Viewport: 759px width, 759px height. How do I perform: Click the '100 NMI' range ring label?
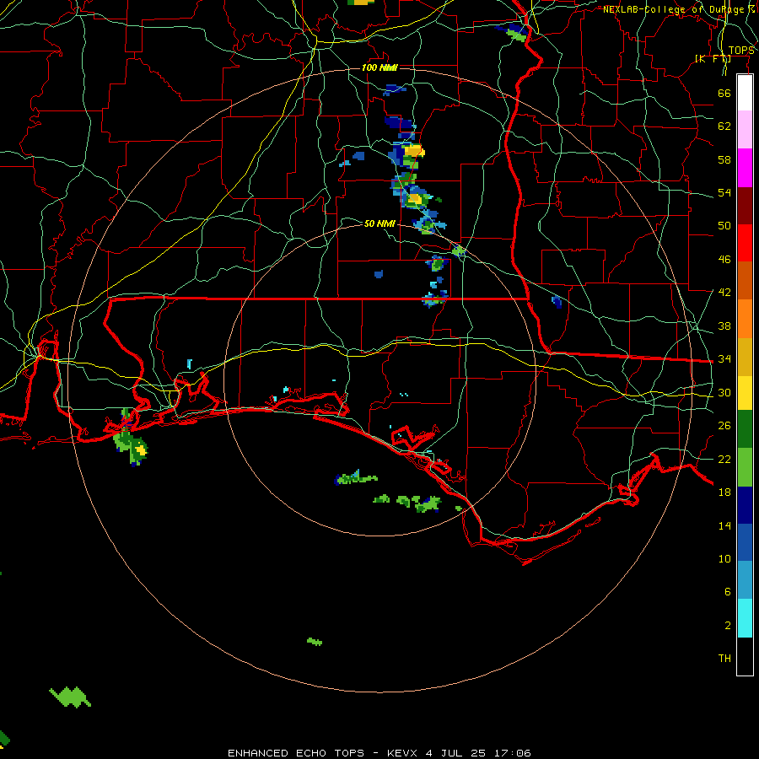click(x=379, y=67)
